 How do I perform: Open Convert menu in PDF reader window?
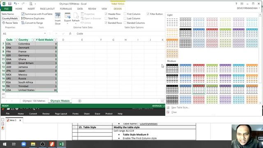(x=33, y=114)
